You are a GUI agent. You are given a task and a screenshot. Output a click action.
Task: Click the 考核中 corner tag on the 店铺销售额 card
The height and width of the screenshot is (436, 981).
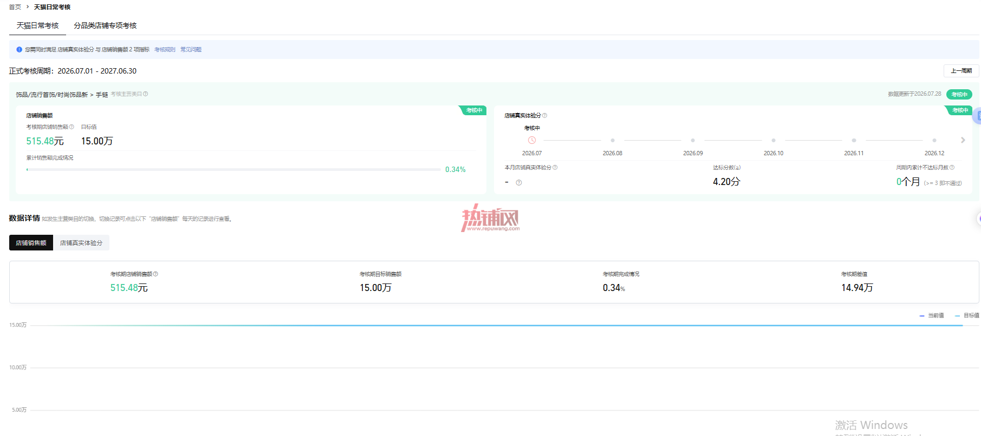[x=473, y=110]
